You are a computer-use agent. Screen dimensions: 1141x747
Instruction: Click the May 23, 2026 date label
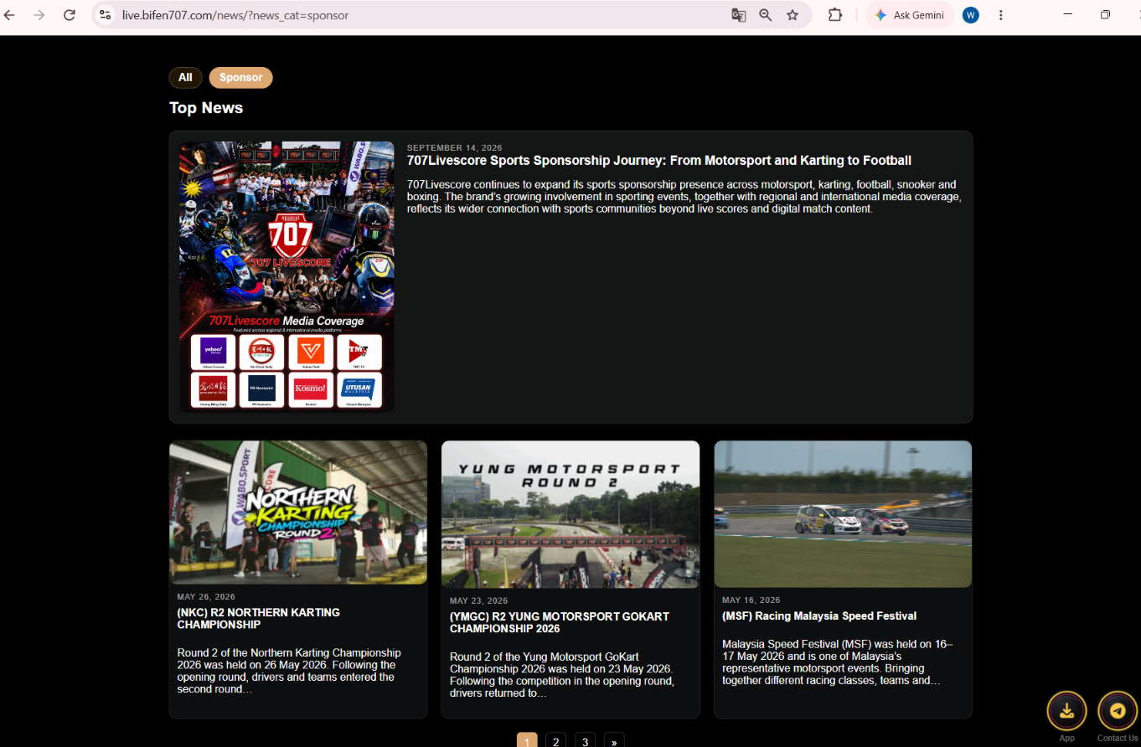(x=478, y=601)
